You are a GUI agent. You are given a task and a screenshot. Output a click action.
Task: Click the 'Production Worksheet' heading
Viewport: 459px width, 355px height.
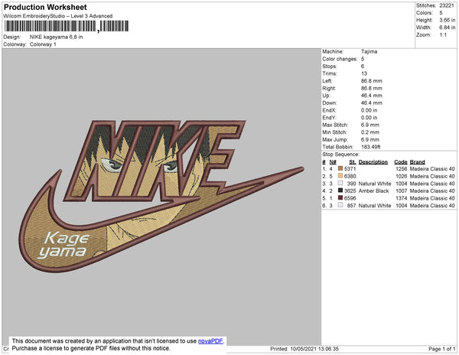(x=45, y=8)
